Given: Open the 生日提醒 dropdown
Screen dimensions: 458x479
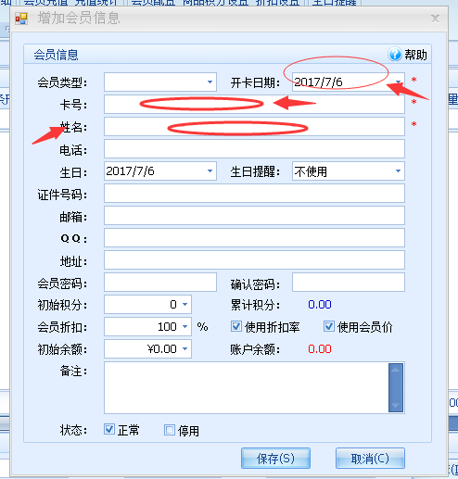Looking at the screenshot, I should (398, 171).
